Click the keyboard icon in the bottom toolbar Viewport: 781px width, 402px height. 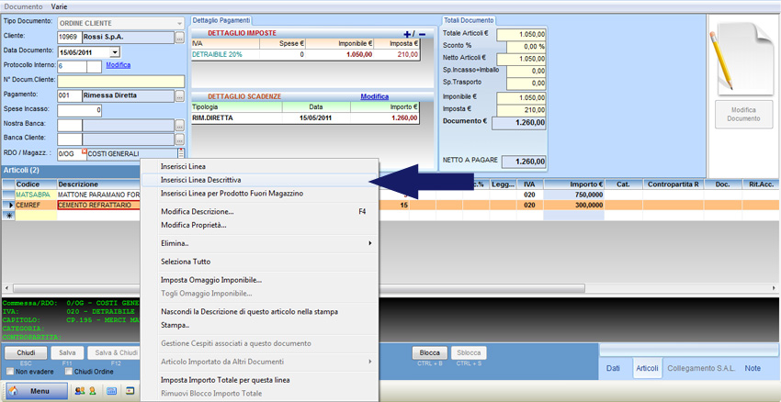111,391
